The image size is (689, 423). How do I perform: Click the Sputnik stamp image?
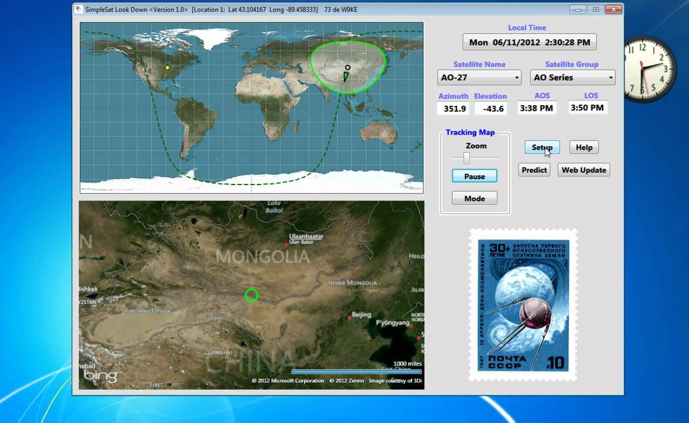point(523,305)
